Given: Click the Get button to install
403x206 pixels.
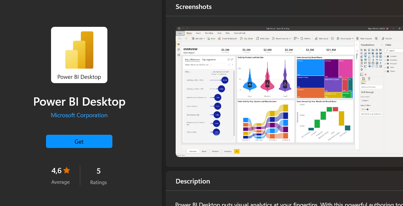Looking at the screenshot, I should coord(79,141).
